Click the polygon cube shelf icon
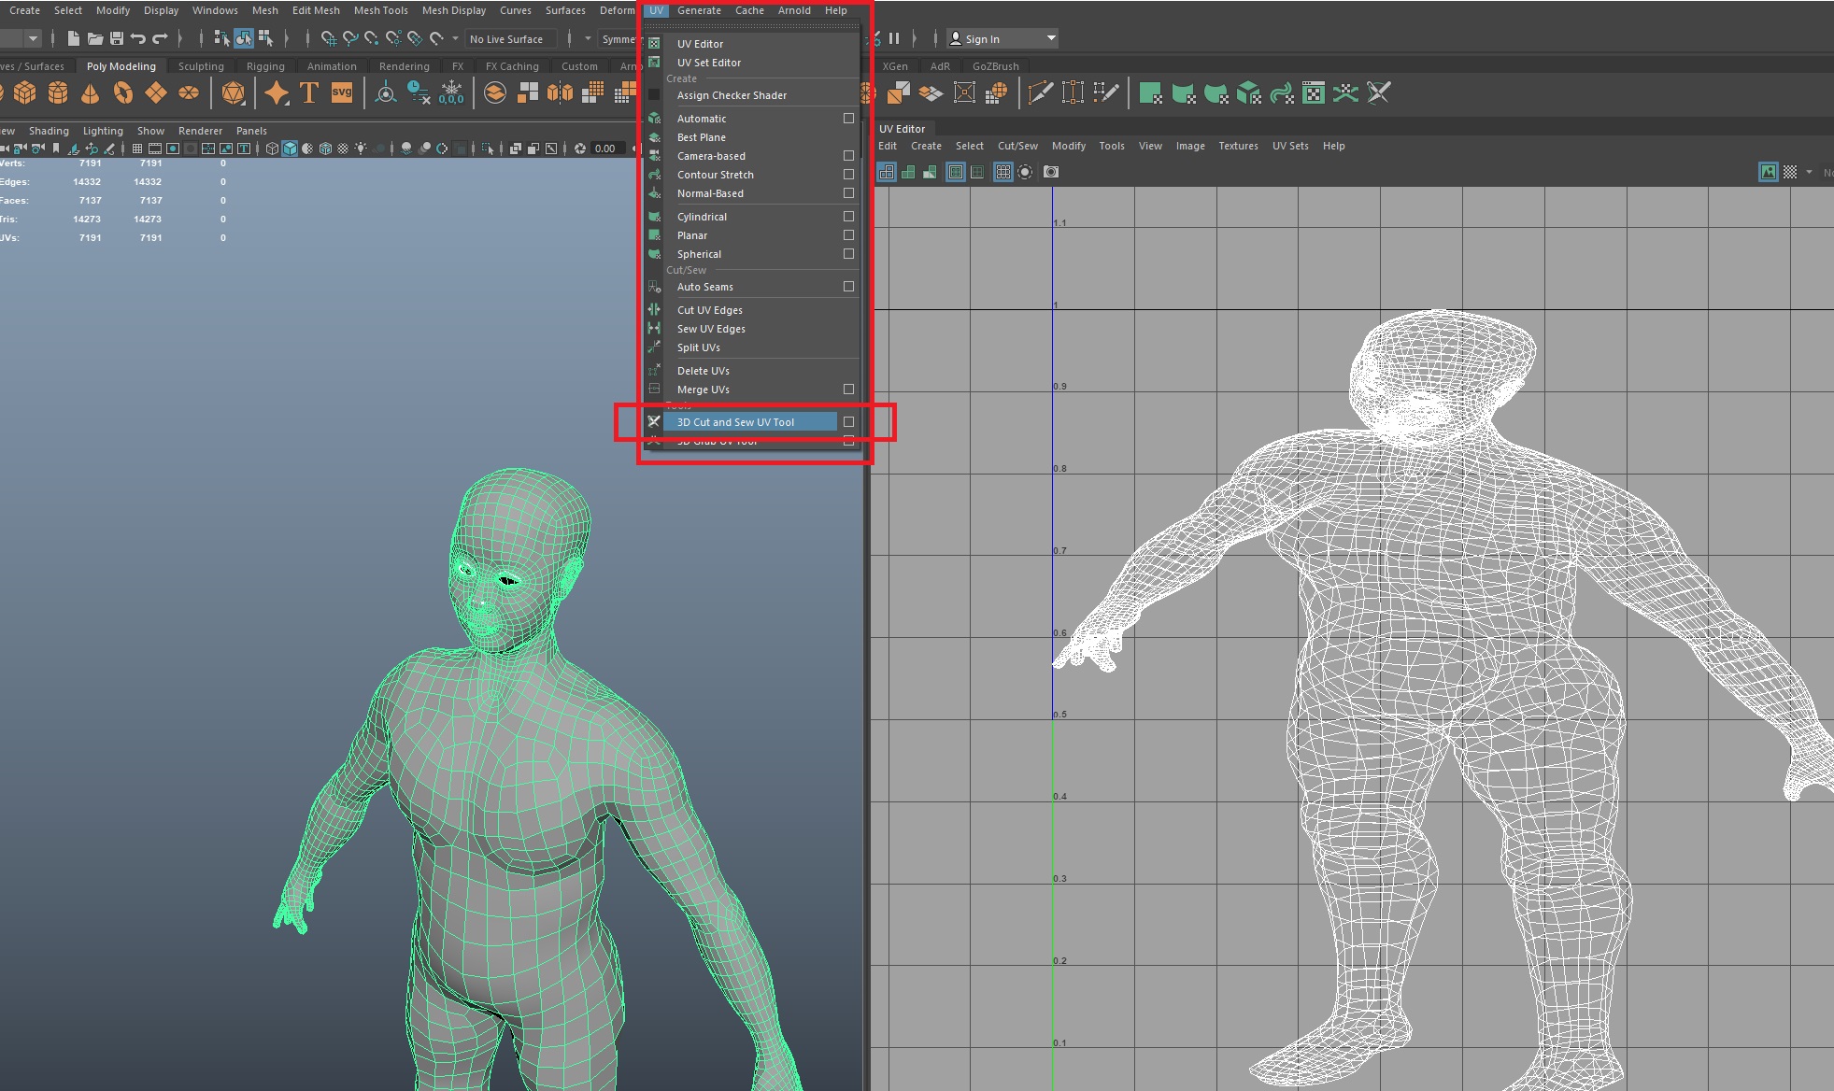Screen dimensions: 1834x1091 [25, 92]
